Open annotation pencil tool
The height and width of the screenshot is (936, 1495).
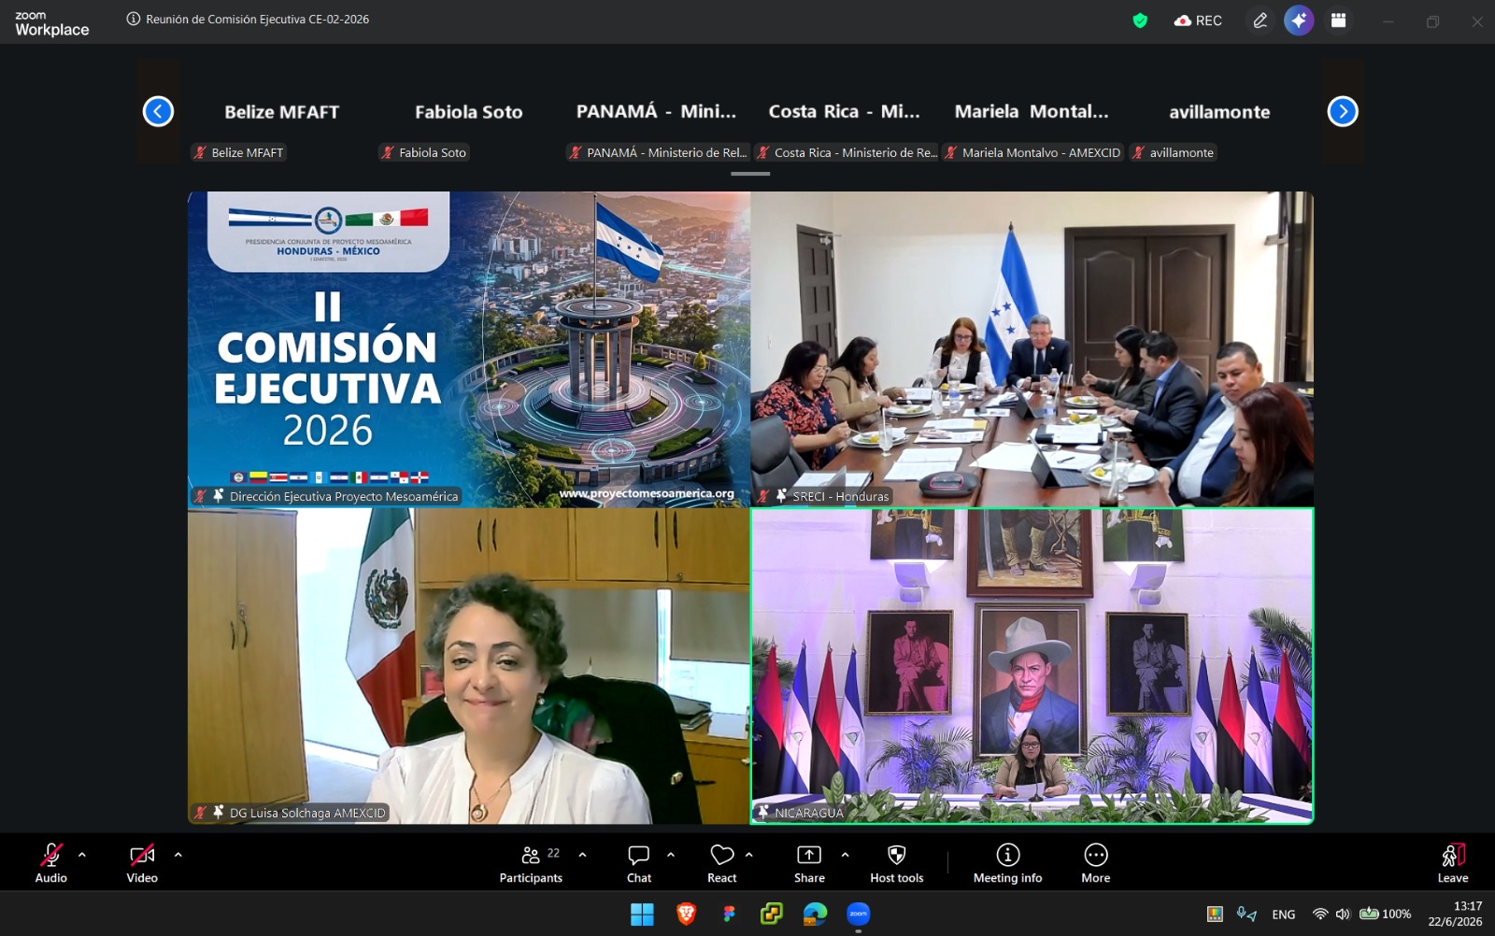pyautogui.click(x=1260, y=21)
